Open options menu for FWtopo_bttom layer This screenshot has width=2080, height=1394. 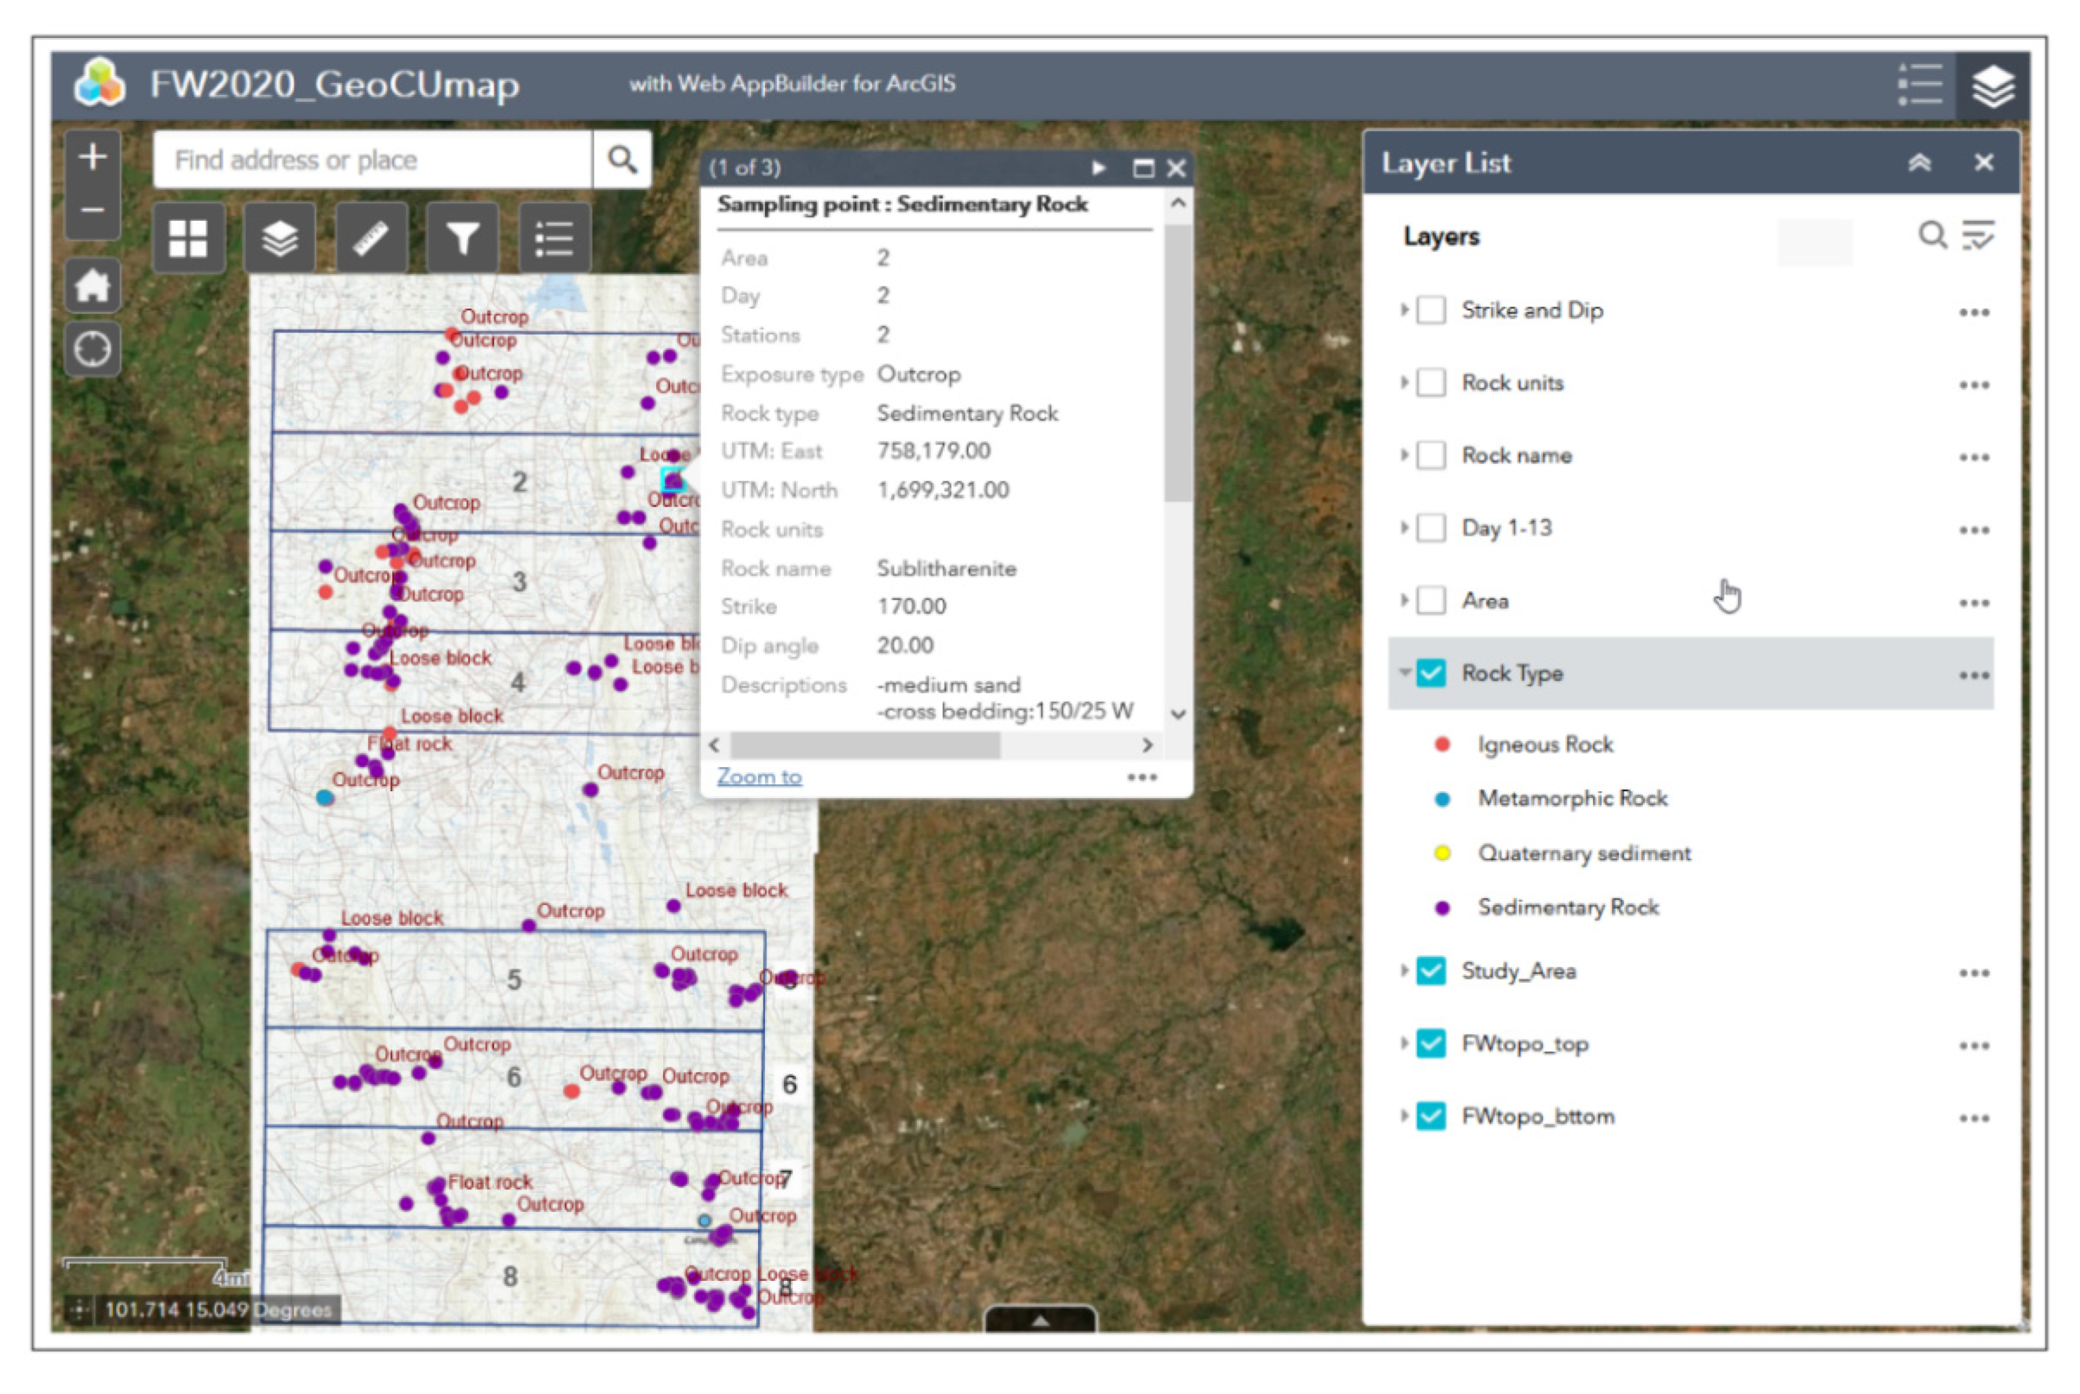(1973, 1117)
